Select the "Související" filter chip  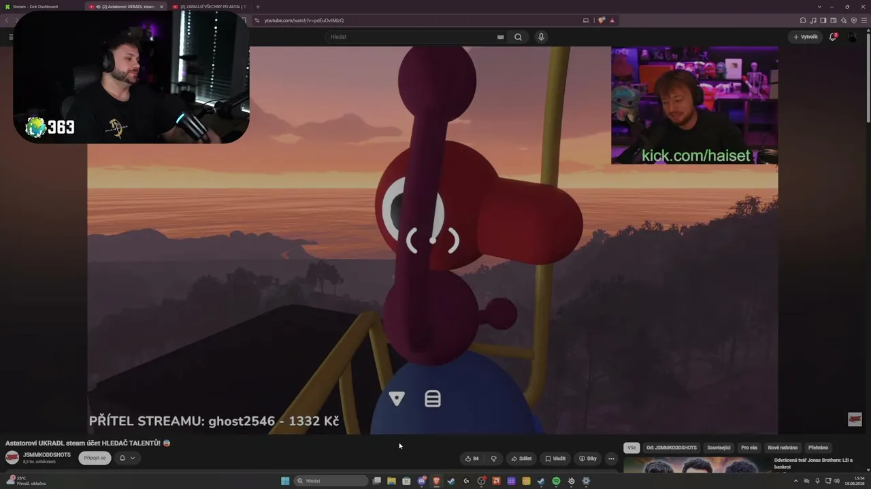click(719, 448)
